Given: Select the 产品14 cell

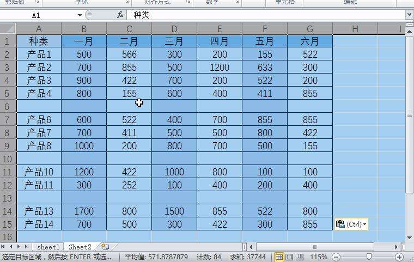Looking at the screenshot, I should click(x=39, y=224).
